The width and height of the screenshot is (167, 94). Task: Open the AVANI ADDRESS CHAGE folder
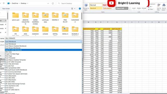(x=35, y=19)
